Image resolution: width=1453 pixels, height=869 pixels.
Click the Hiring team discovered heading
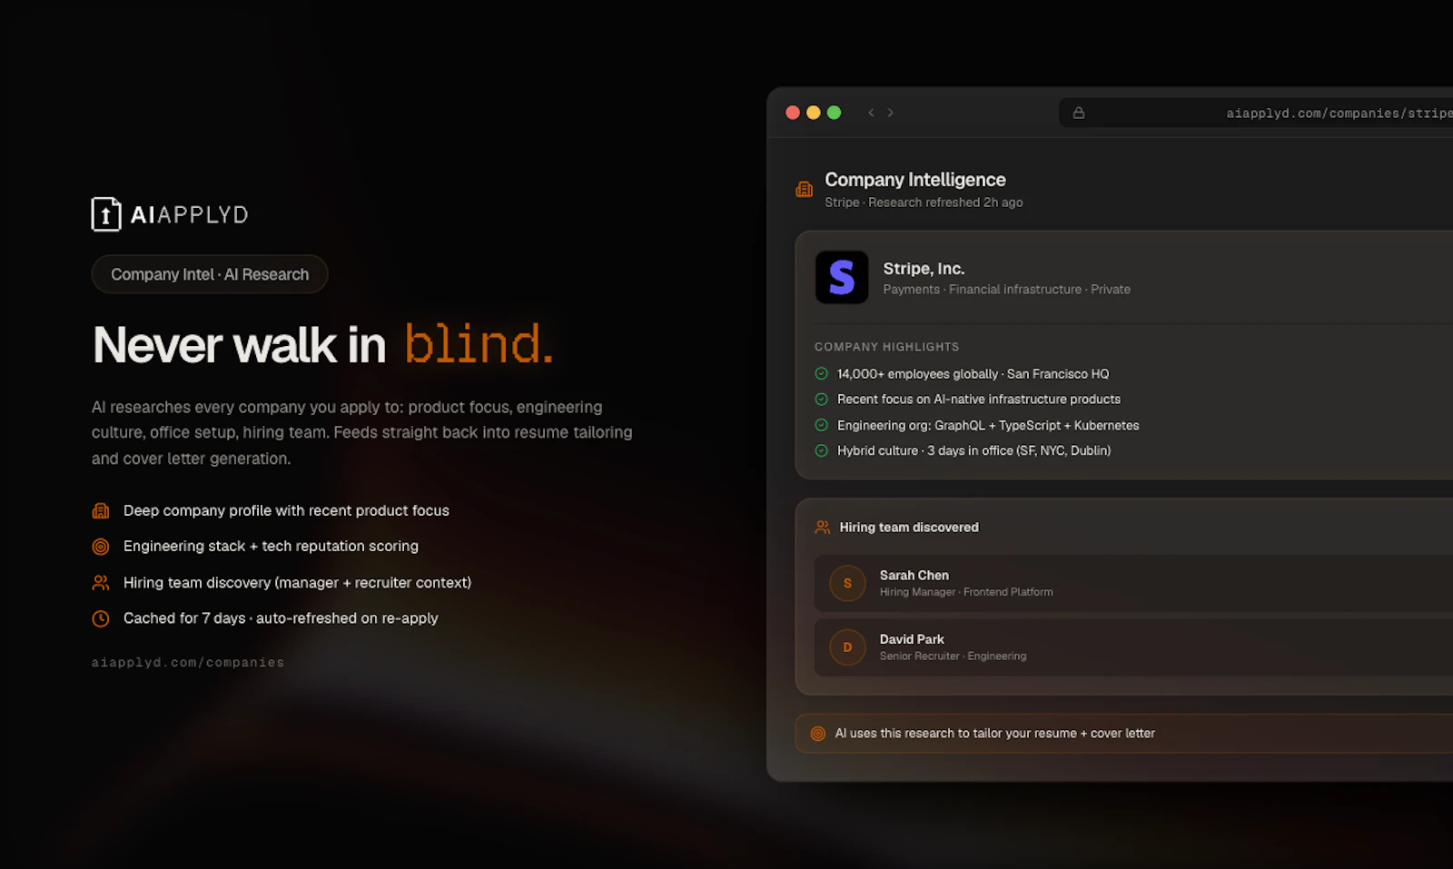point(909,528)
